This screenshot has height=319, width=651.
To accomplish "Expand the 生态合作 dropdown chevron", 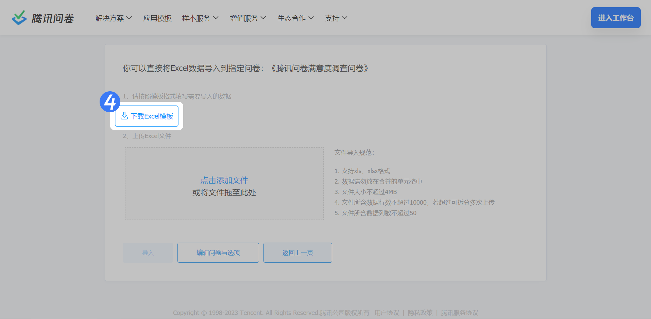I will coord(311,18).
